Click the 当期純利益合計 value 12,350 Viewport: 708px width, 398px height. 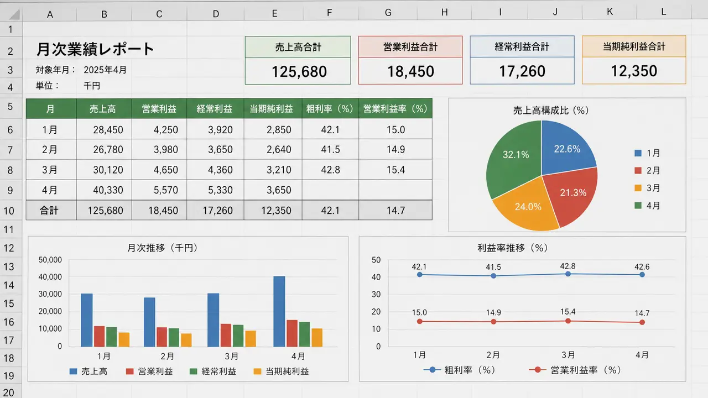pyautogui.click(x=634, y=71)
